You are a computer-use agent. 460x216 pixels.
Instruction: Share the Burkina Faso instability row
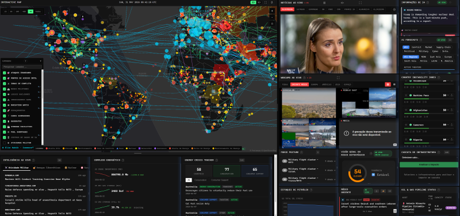(x=452, y=95)
